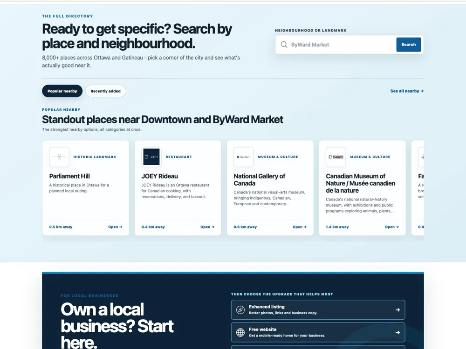Click the JOEY Rideau logo icon
This screenshot has width=466, height=349.
151,157
